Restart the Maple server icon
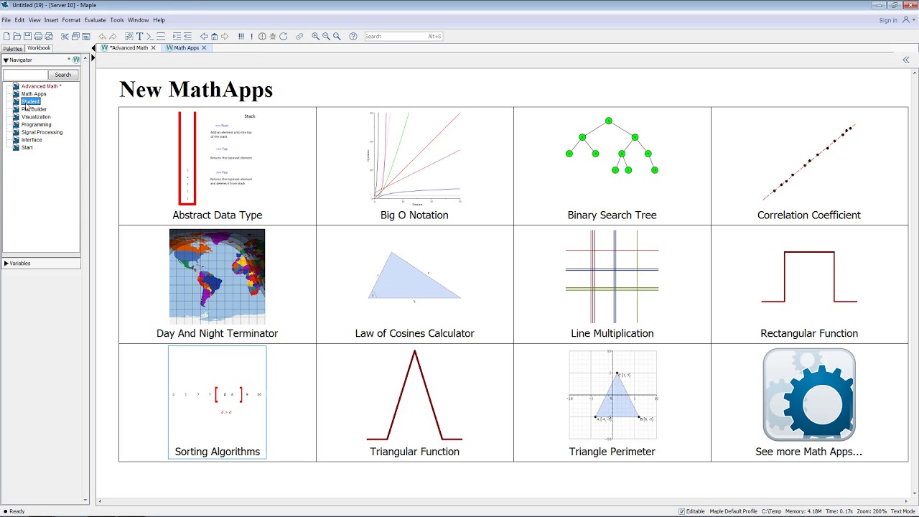This screenshot has height=517, width=919. point(284,36)
